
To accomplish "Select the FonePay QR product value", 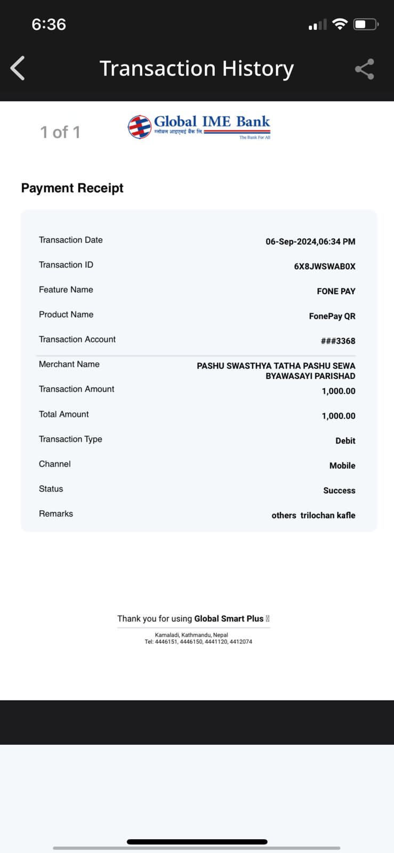I will coord(332,316).
